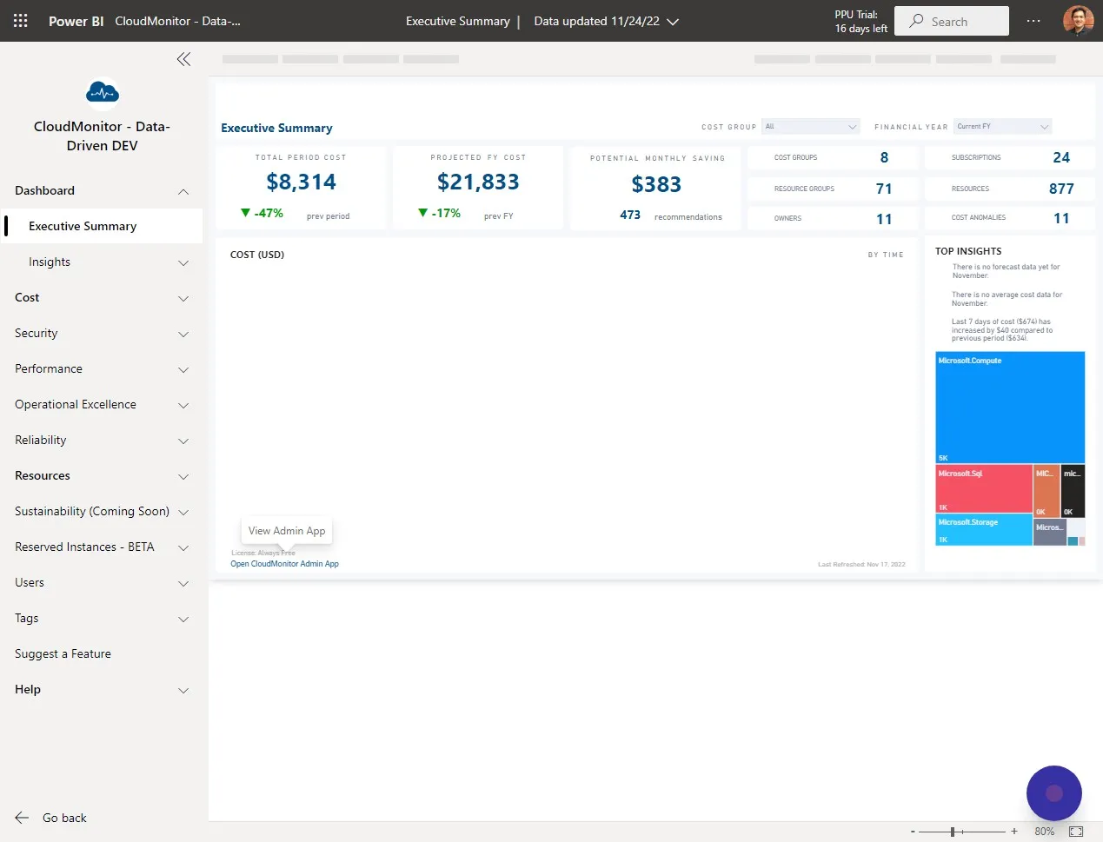Expand the Users section chevron
Image resolution: width=1103 pixels, height=842 pixels.
tap(183, 583)
